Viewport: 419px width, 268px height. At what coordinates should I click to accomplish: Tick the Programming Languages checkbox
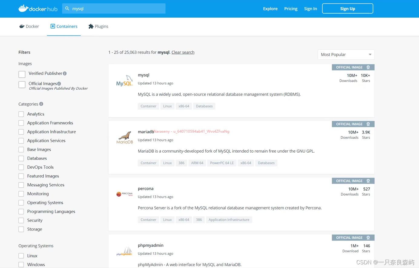coord(21,212)
